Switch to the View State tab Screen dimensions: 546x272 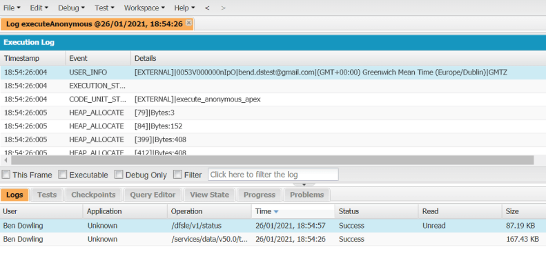(209, 195)
